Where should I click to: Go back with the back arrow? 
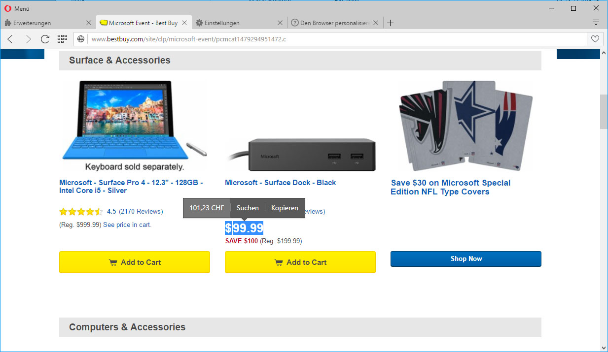10,39
